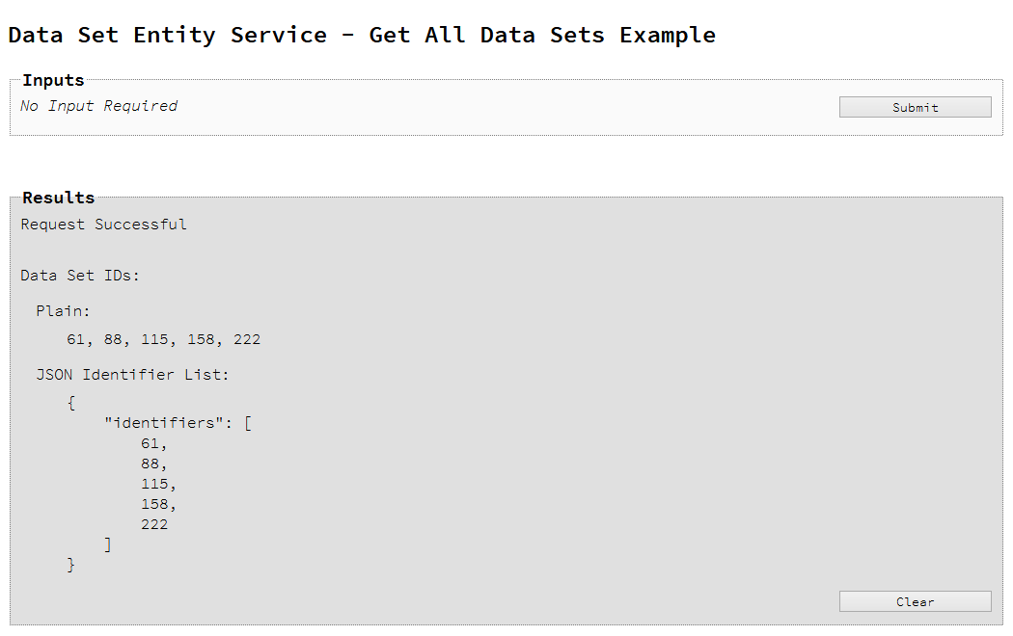Click the "Data Set IDs:" label
The width and height of the screenshot is (1013, 636).
[x=80, y=276]
